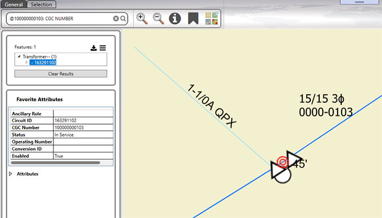Clear the search box text
Screen dimensions: 382x218
(116, 19)
